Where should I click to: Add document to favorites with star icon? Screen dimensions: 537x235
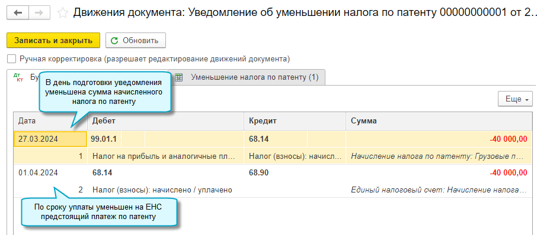(x=62, y=14)
